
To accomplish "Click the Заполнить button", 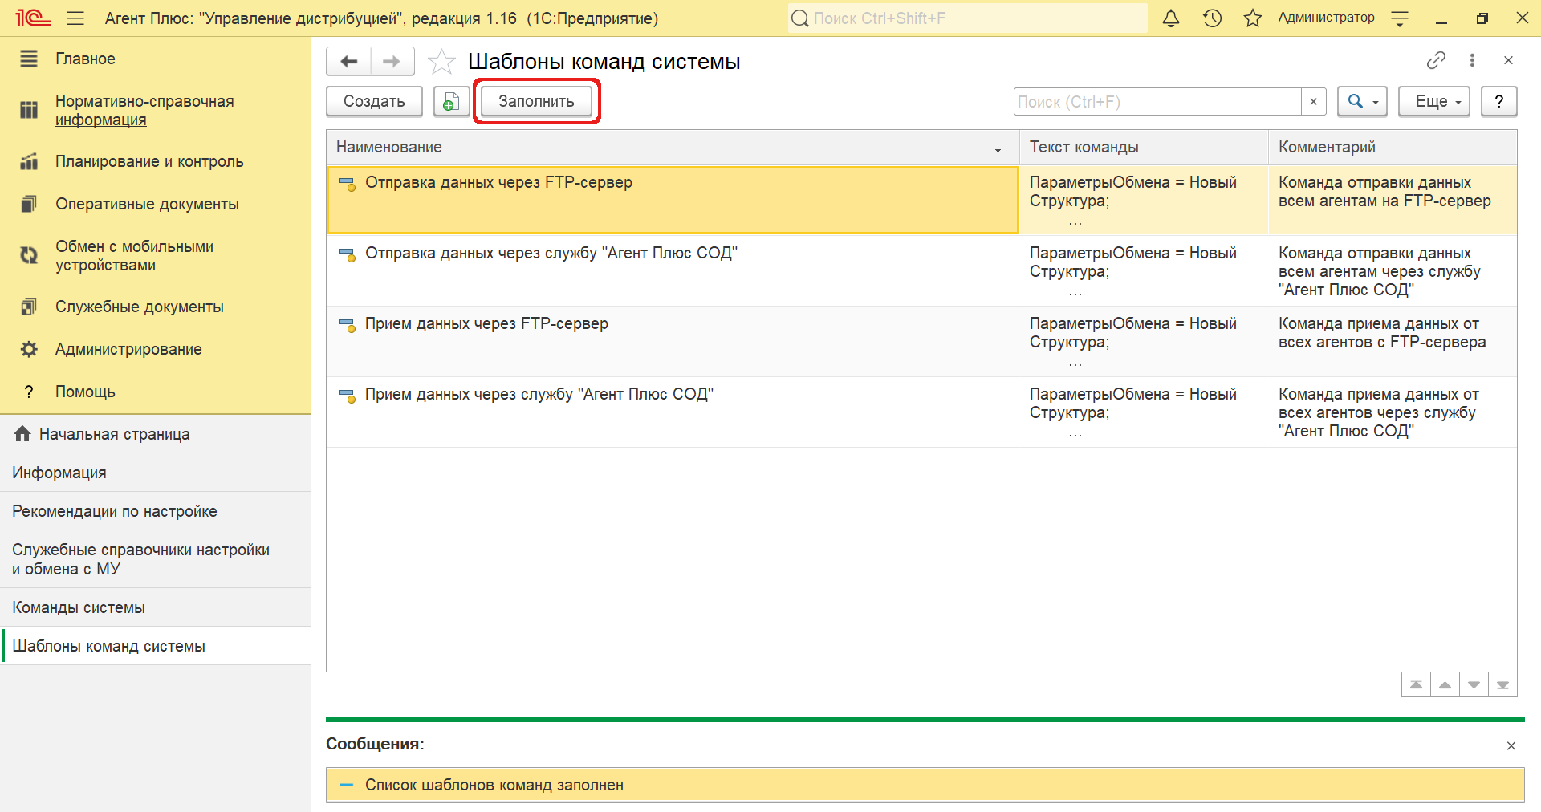I will (x=536, y=101).
